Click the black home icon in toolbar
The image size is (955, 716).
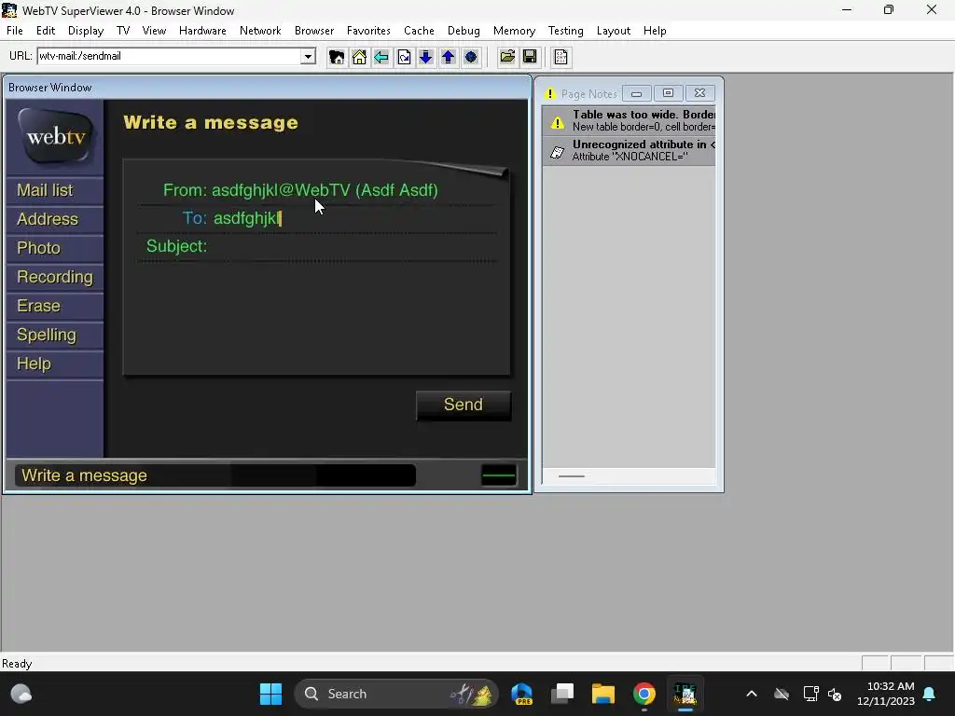(x=336, y=57)
